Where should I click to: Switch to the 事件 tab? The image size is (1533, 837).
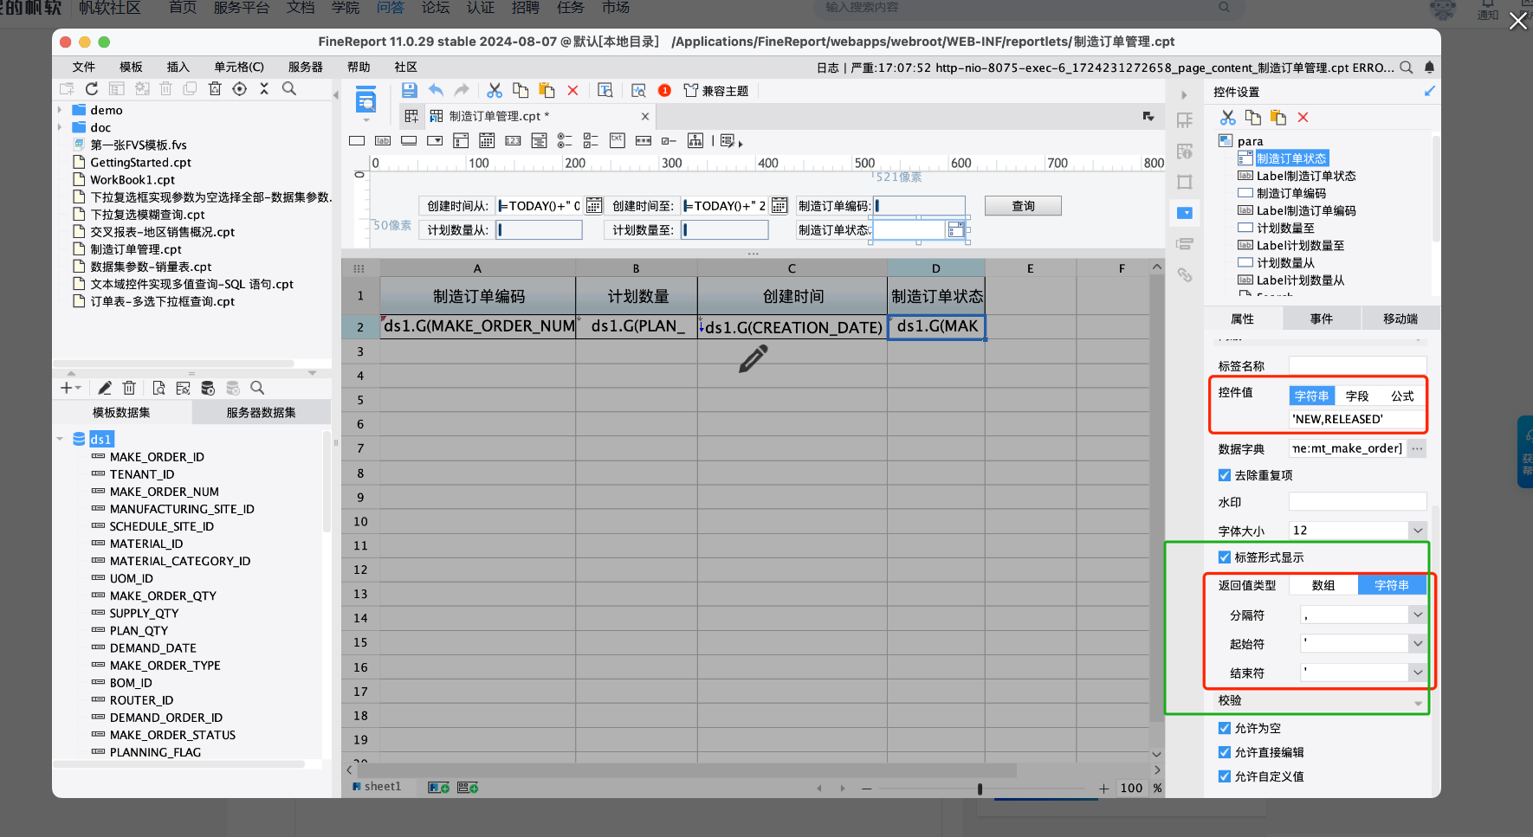(x=1322, y=319)
